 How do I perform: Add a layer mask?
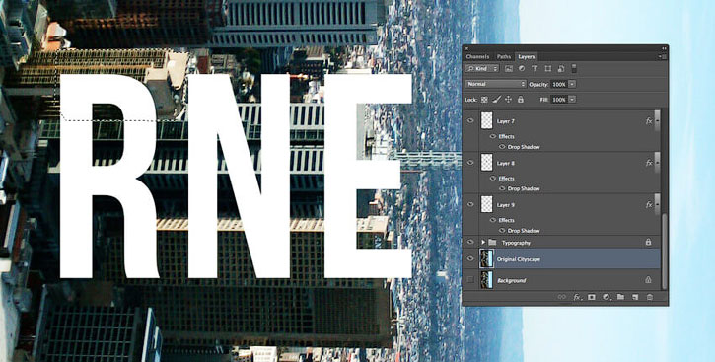tap(592, 297)
